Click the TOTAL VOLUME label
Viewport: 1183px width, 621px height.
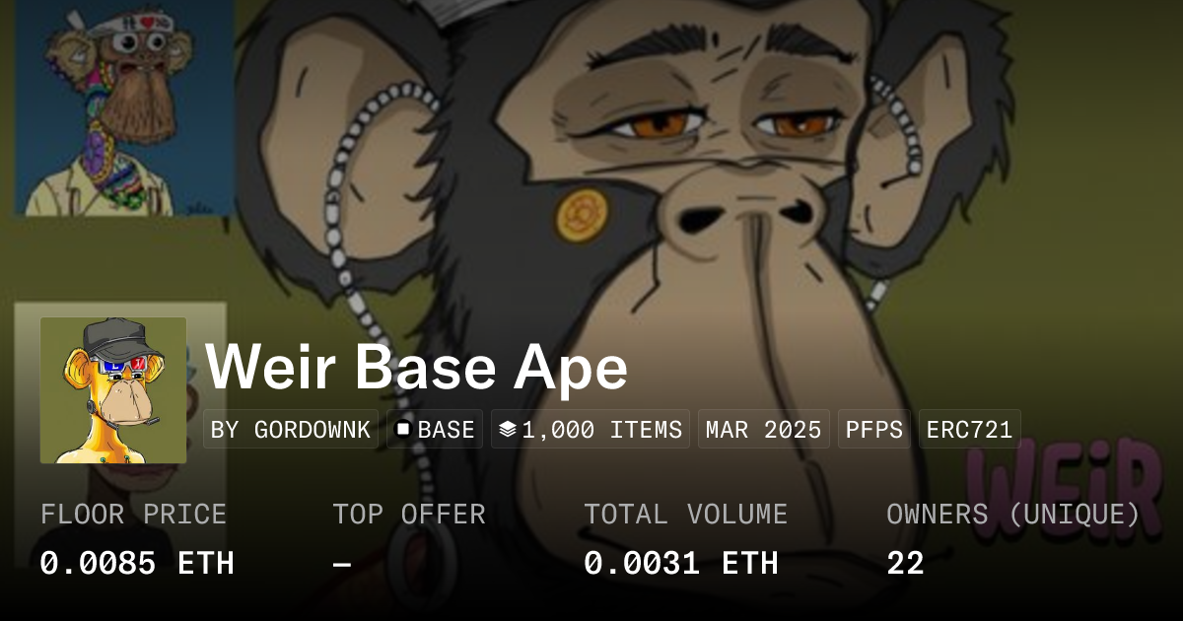686,515
